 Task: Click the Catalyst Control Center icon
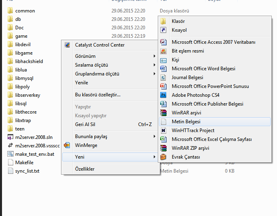point(67,45)
